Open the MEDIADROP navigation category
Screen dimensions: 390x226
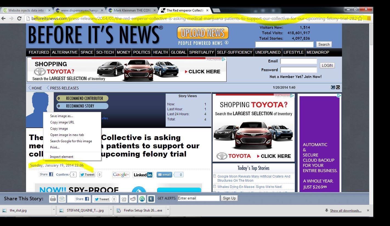click(x=318, y=52)
